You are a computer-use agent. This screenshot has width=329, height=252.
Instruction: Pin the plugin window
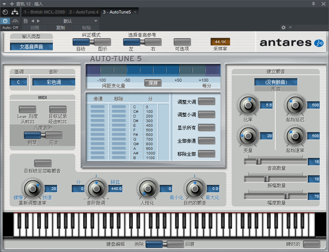click(314, 4)
